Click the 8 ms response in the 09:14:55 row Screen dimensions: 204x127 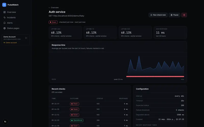point(126,109)
